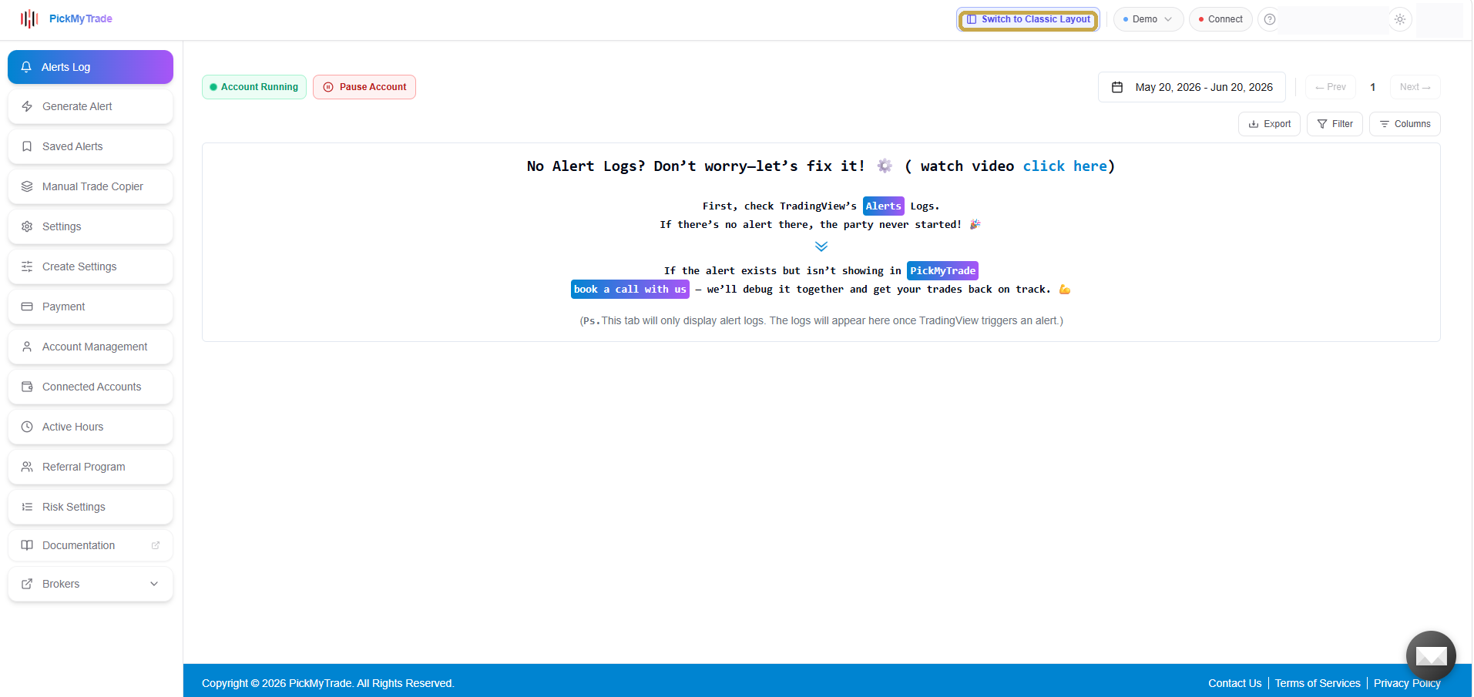
Task: Click the Account Running status badge
Action: tap(254, 87)
